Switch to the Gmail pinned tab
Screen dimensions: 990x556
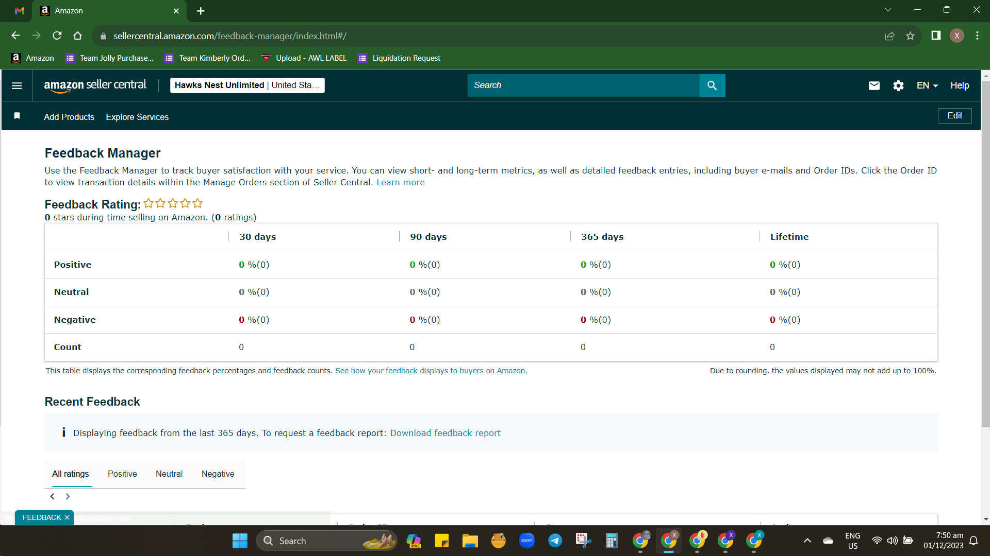20,11
